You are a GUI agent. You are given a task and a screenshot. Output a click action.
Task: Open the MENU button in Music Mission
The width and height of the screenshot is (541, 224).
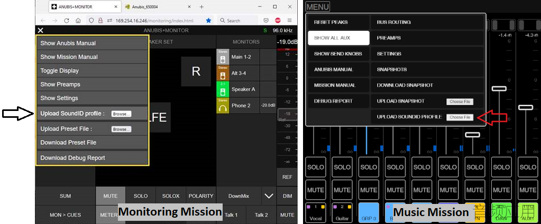coord(317,6)
